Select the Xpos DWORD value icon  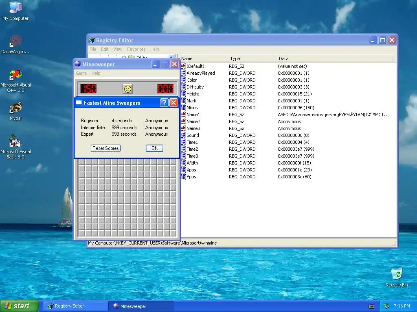183,169
